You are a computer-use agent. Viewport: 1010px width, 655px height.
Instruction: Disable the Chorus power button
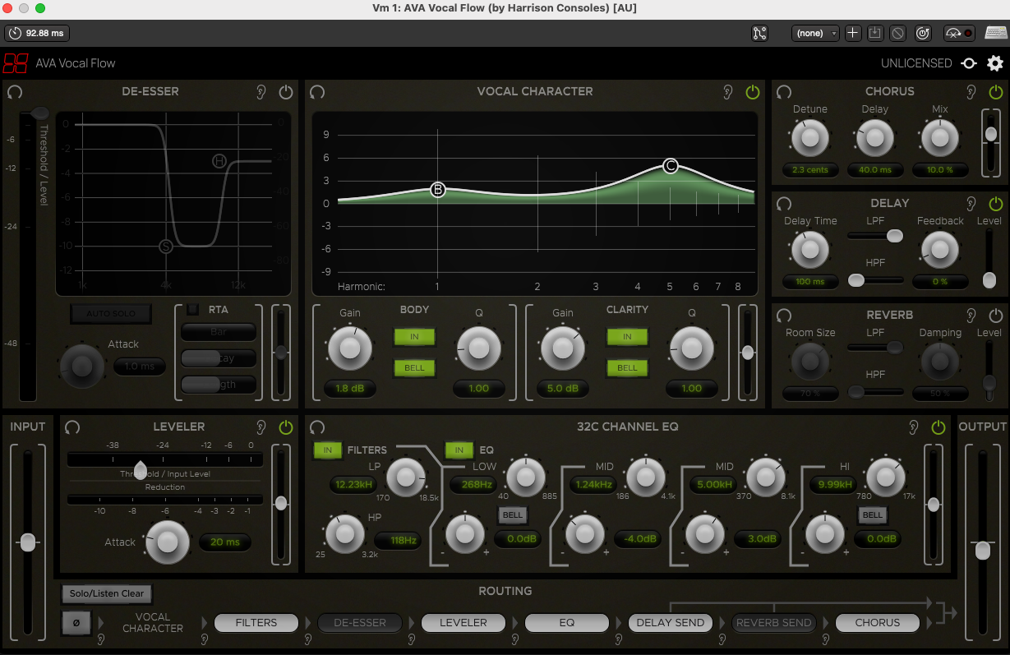(x=996, y=92)
